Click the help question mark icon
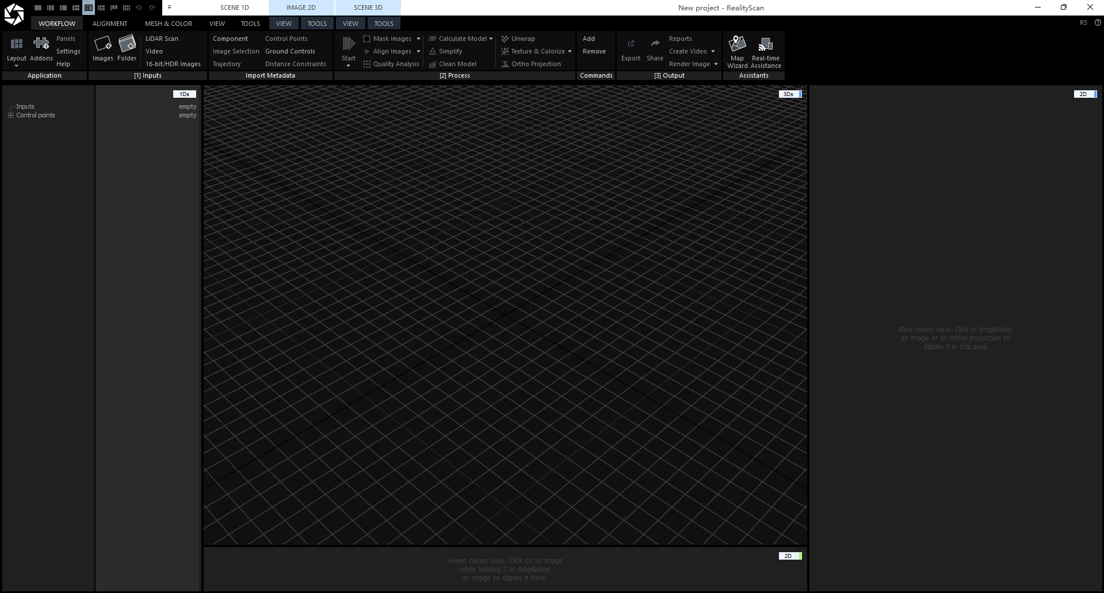1104x593 pixels. [x=1097, y=23]
